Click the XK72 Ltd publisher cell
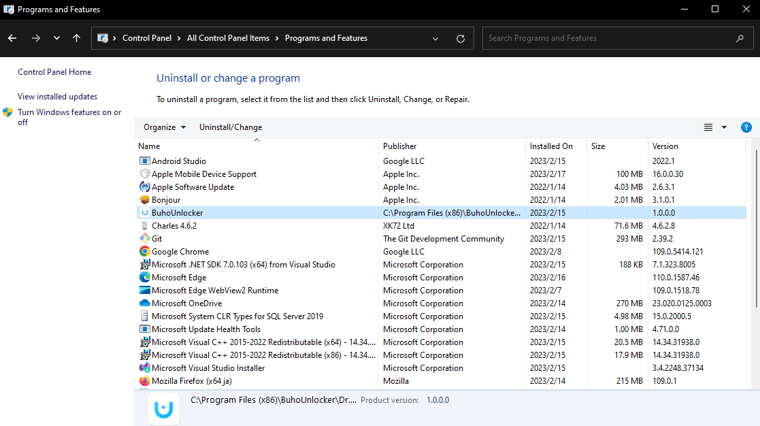The height and width of the screenshot is (426, 760). pos(399,225)
